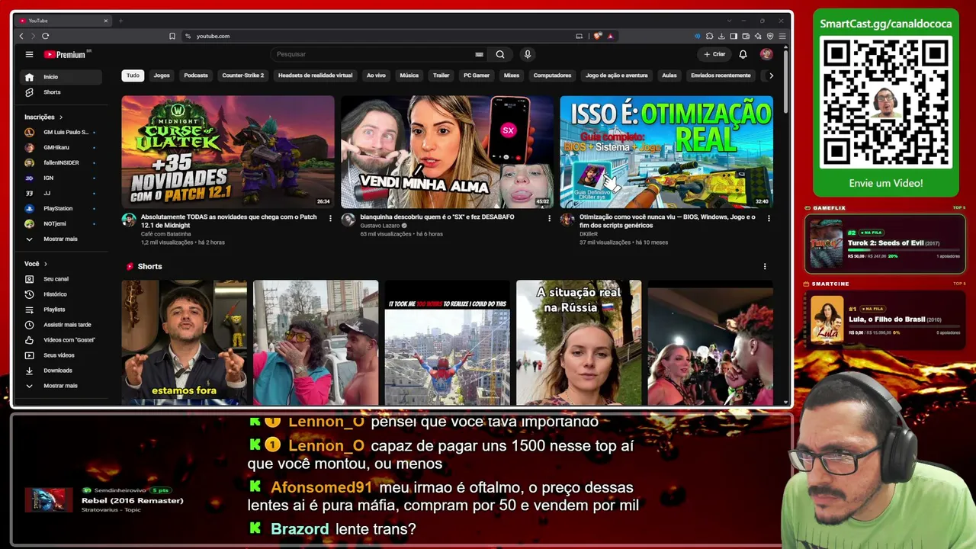Open the notifications bell
This screenshot has width=976, height=549.
[743, 54]
